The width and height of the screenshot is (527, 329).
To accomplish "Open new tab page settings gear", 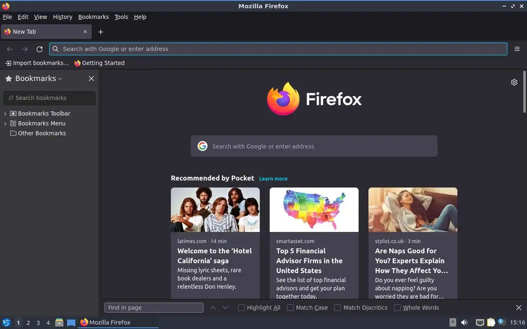I will point(514,82).
